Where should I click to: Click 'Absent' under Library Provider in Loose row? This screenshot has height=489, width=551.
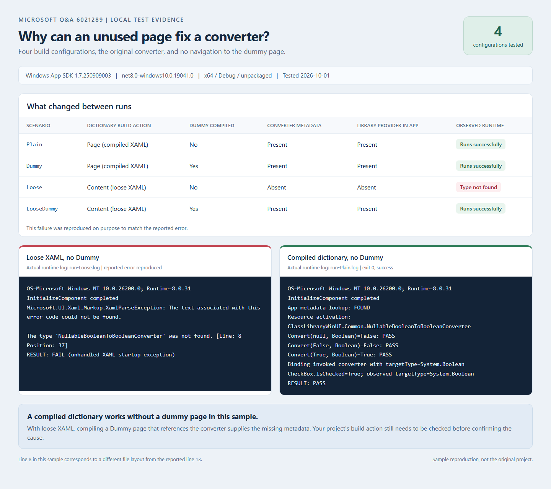pyautogui.click(x=367, y=187)
